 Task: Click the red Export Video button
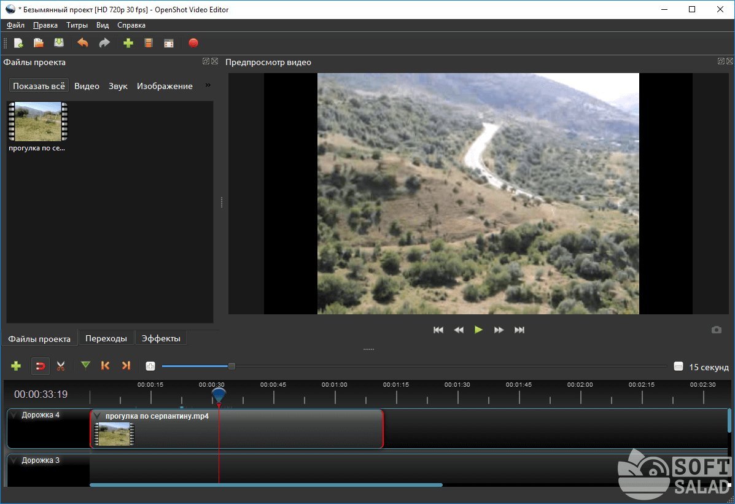click(193, 43)
